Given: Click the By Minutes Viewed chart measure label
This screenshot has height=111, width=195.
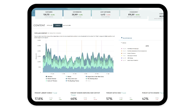Looking at the screenshot, I should pos(54,33).
